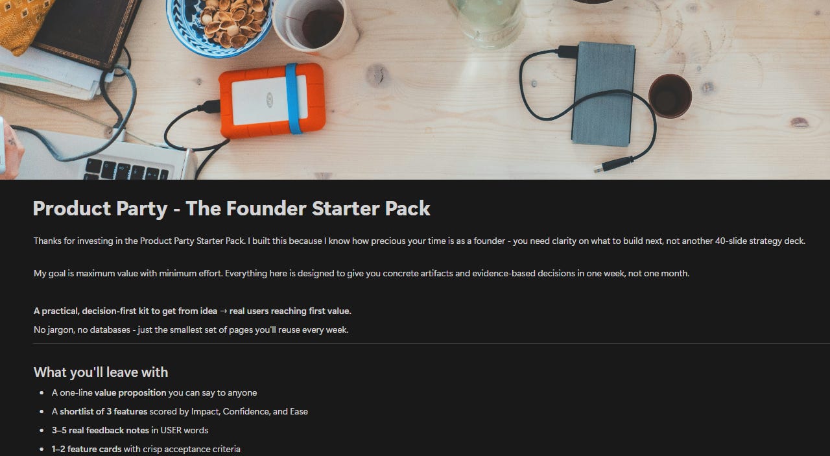Click the bowl of pistachio shells in cover
Viewport: 830px width, 456px height.
click(219, 25)
